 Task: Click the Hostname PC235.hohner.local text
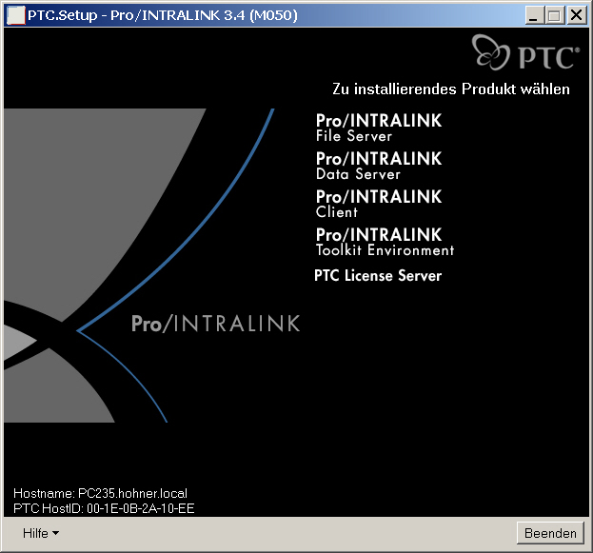100,493
